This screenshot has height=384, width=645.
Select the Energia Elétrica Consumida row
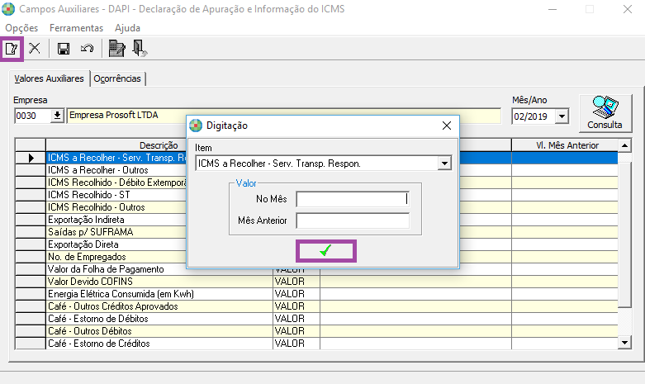[x=157, y=294]
